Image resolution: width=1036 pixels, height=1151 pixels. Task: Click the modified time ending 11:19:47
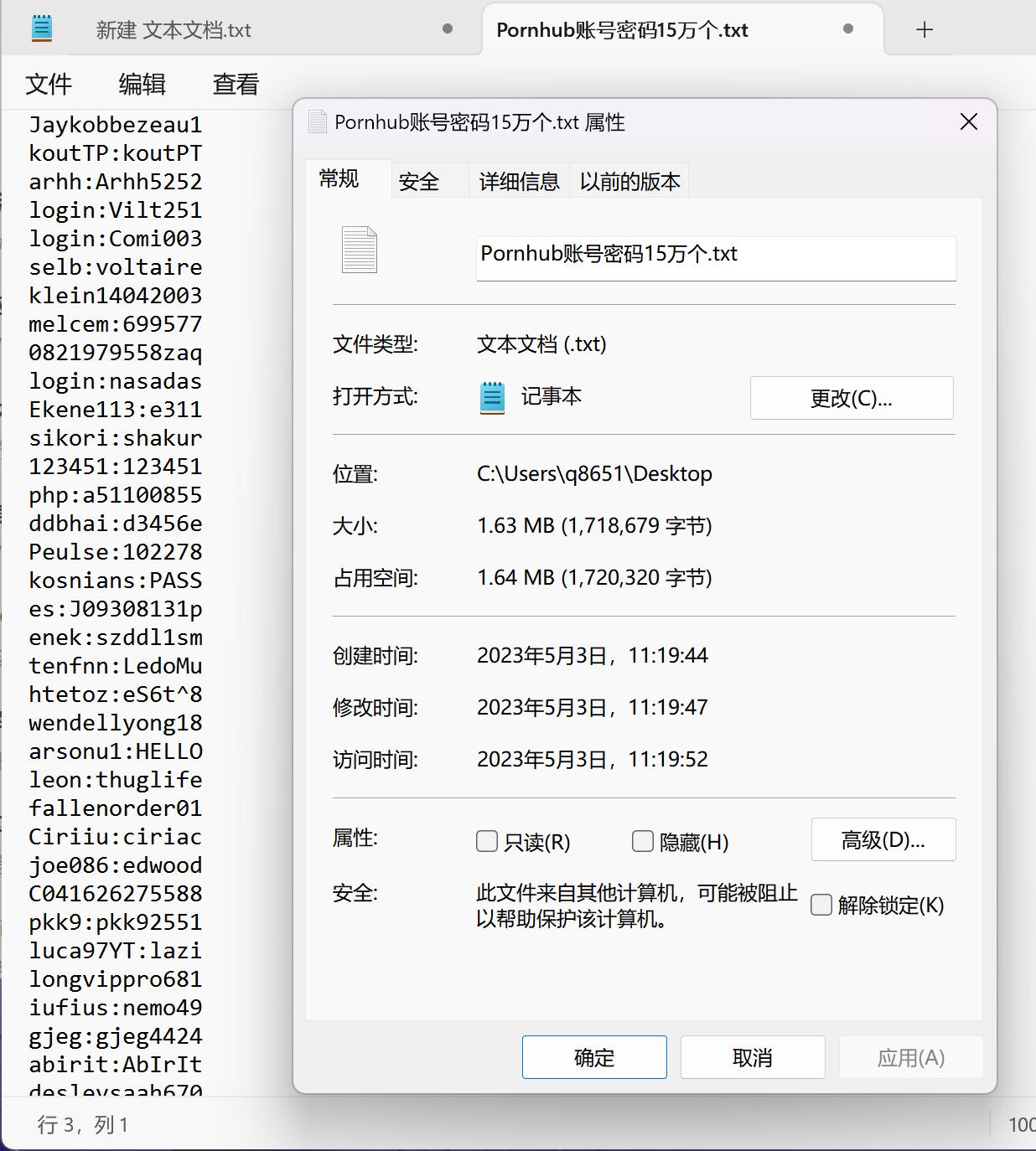[x=593, y=707]
